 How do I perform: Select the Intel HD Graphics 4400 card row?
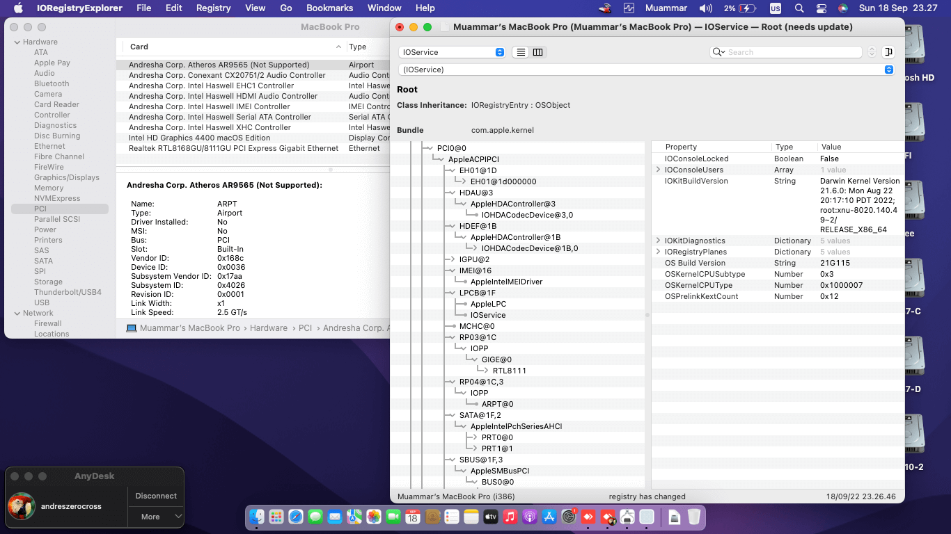coord(253,138)
